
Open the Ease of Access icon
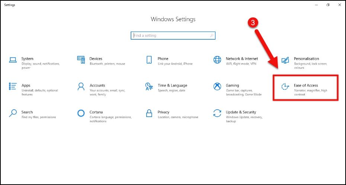(x=285, y=87)
